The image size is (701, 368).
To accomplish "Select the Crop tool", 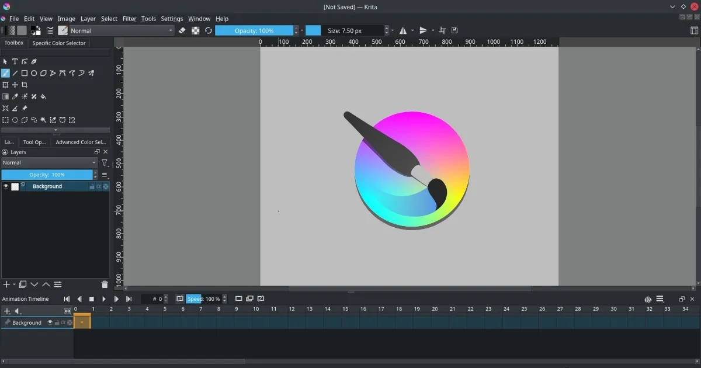I will pyautogui.click(x=25, y=85).
